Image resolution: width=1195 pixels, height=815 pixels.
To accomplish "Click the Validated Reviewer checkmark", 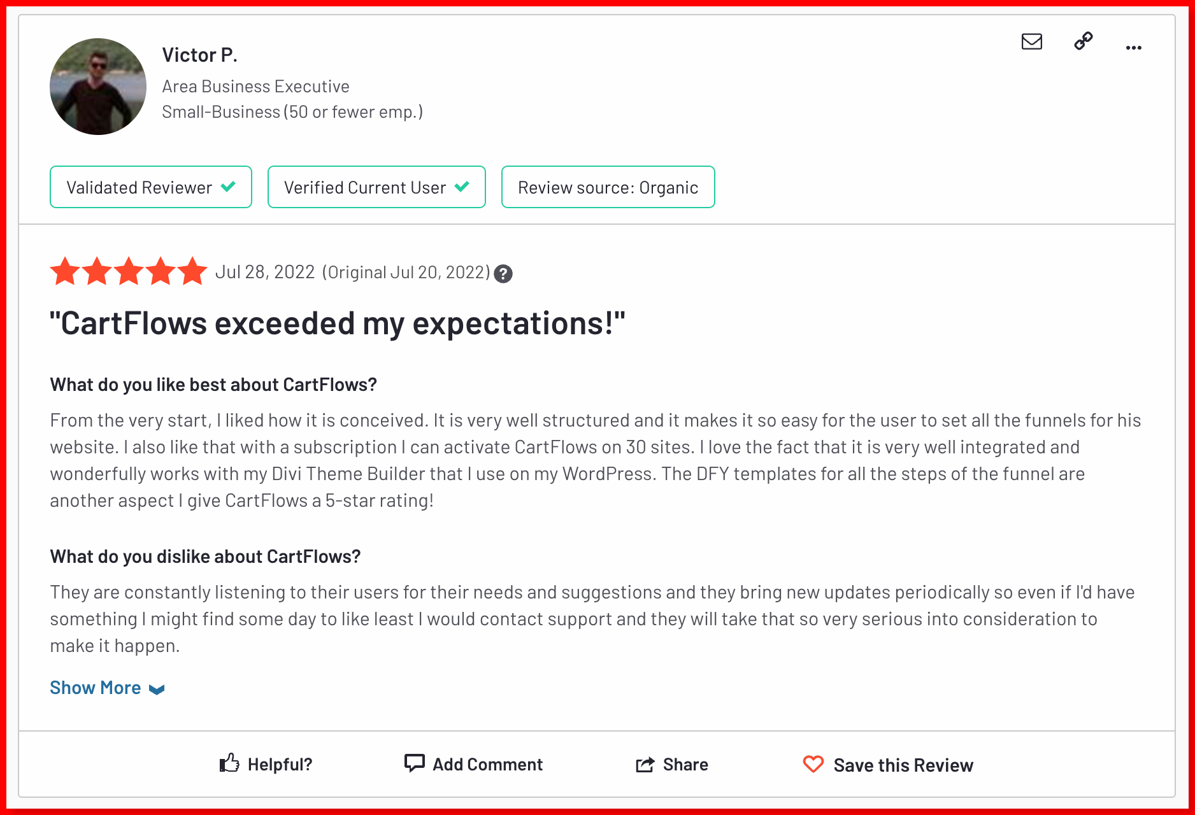I will pos(228,187).
